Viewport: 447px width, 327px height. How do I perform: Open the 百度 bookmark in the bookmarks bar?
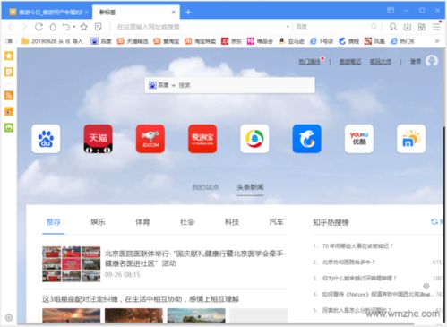pyautogui.click(x=101, y=41)
